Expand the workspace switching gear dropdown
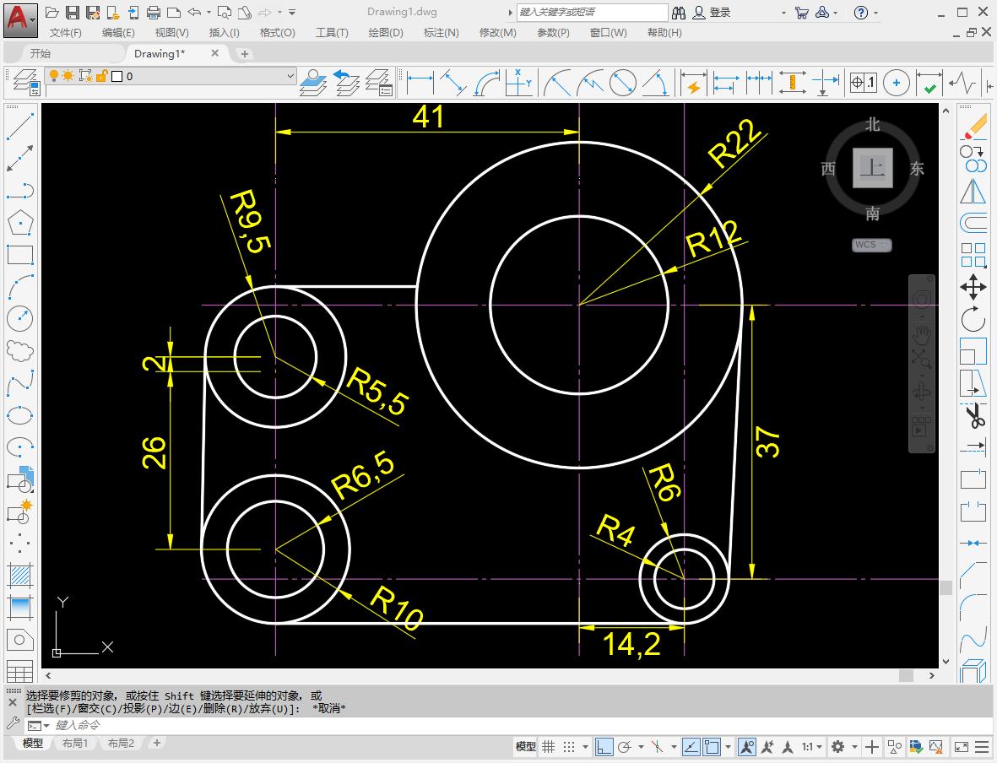 [843, 747]
